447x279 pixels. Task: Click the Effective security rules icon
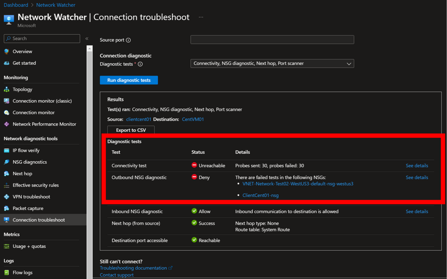tap(6, 185)
